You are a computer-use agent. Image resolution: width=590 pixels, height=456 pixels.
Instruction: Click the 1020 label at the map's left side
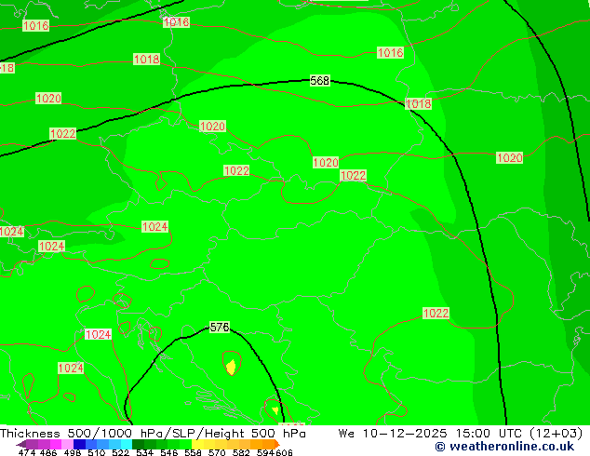click(x=48, y=99)
